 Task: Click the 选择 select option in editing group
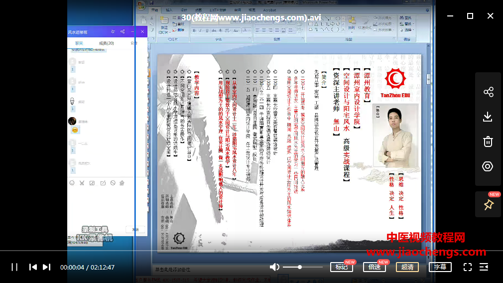(406, 30)
